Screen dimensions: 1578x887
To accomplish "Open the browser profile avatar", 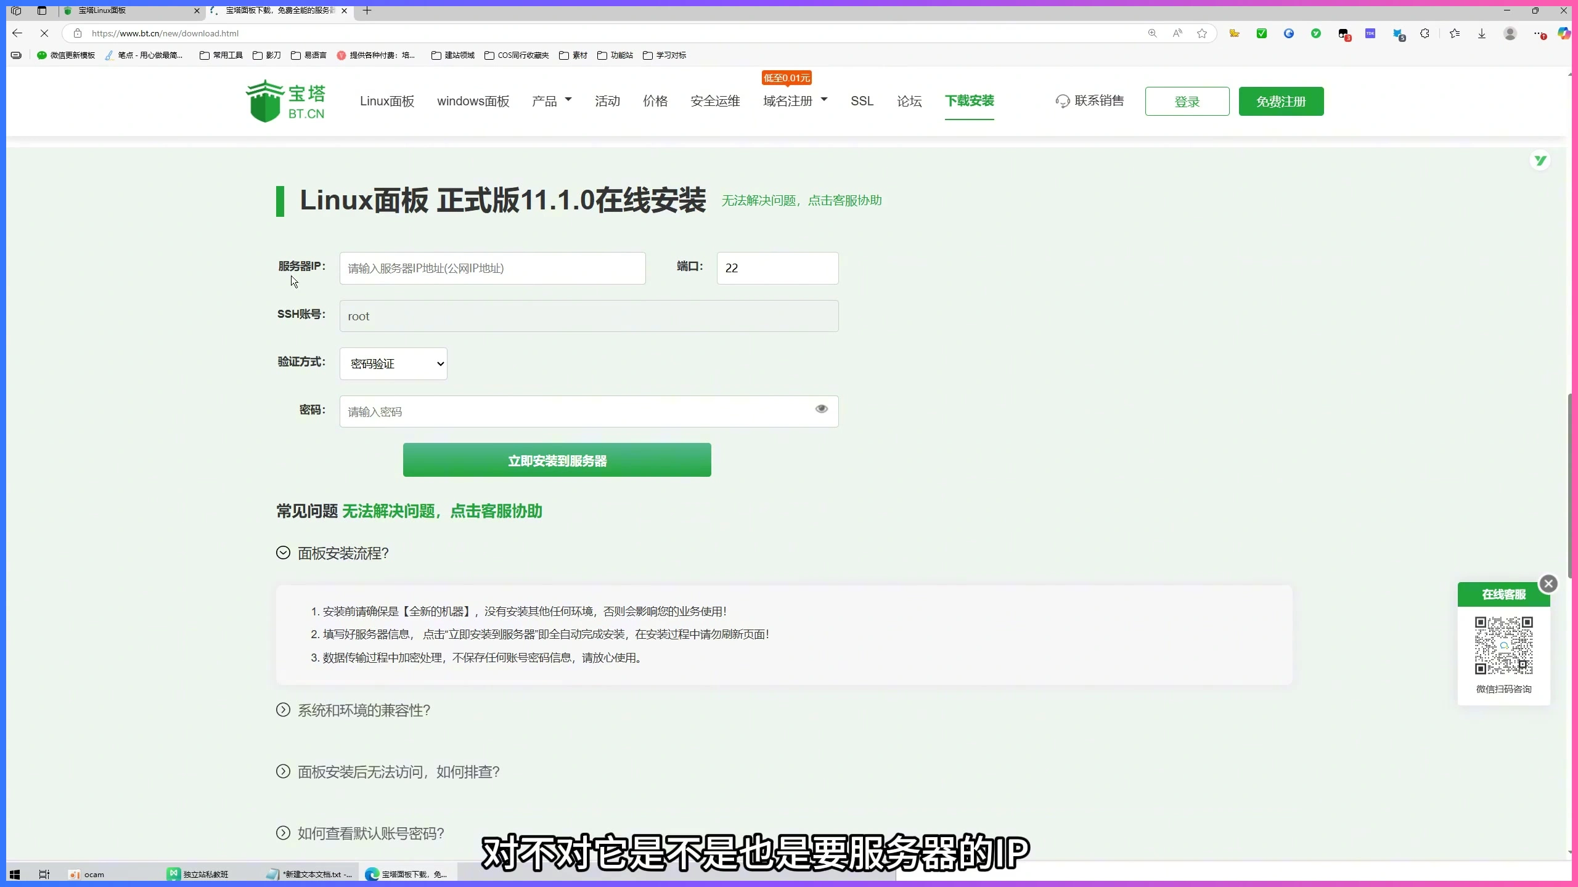I will pyautogui.click(x=1510, y=33).
